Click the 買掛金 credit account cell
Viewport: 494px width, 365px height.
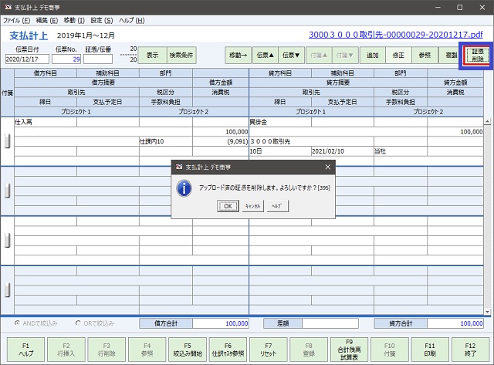click(280, 122)
